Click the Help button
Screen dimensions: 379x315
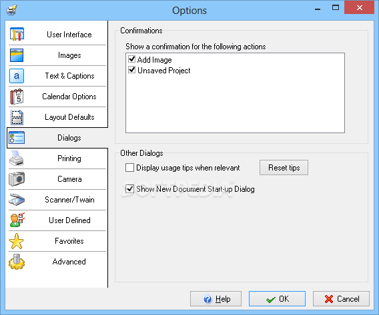[216, 299]
